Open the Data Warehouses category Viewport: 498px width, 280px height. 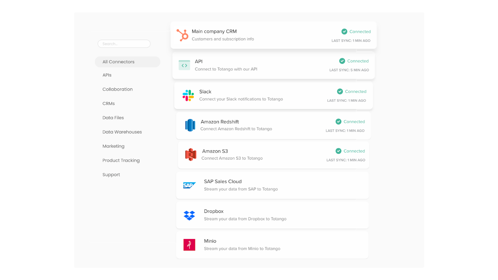pyautogui.click(x=122, y=132)
